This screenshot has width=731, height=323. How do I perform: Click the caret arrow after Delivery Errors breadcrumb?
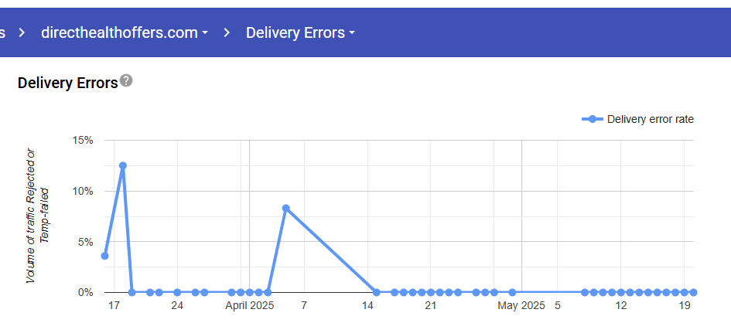pyautogui.click(x=352, y=34)
